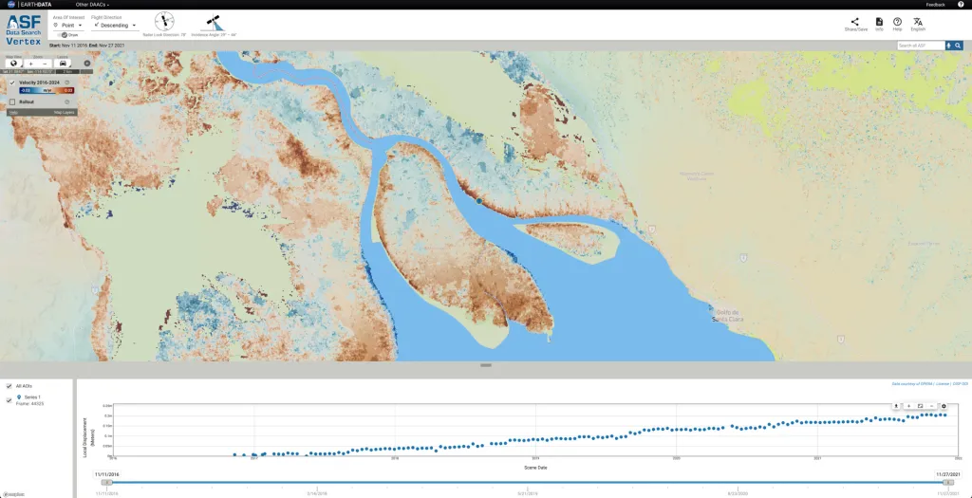Zoom out the chart with minus icon

932,406
